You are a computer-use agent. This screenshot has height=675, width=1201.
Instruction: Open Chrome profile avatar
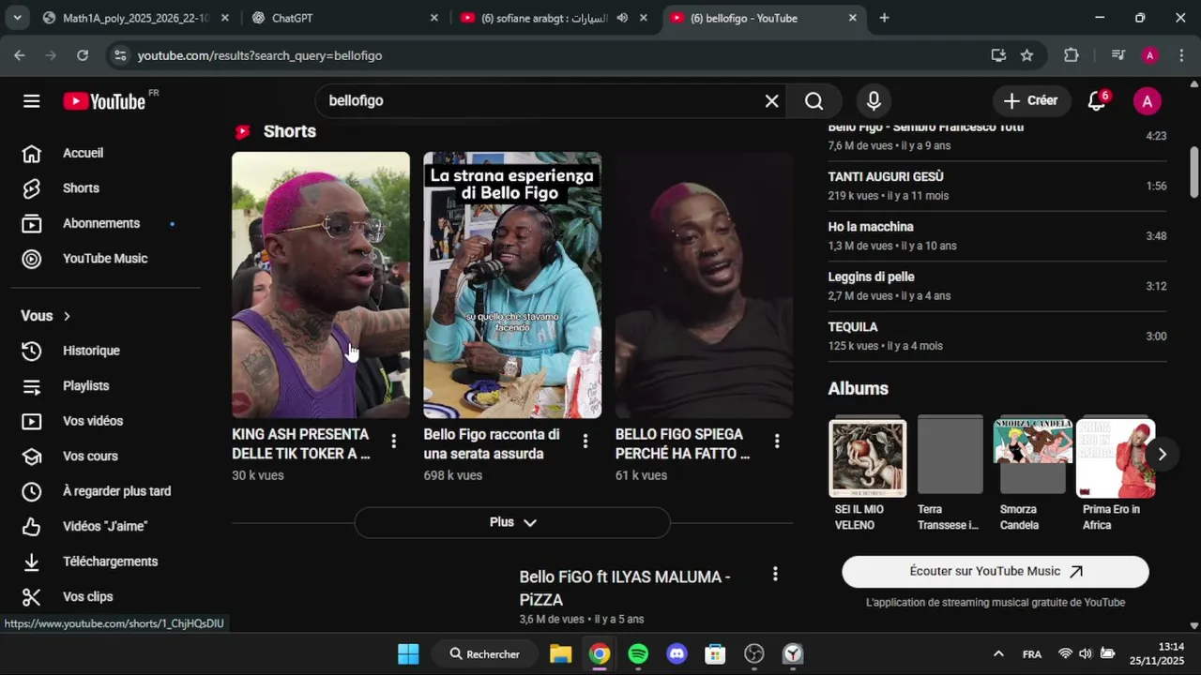click(1150, 55)
